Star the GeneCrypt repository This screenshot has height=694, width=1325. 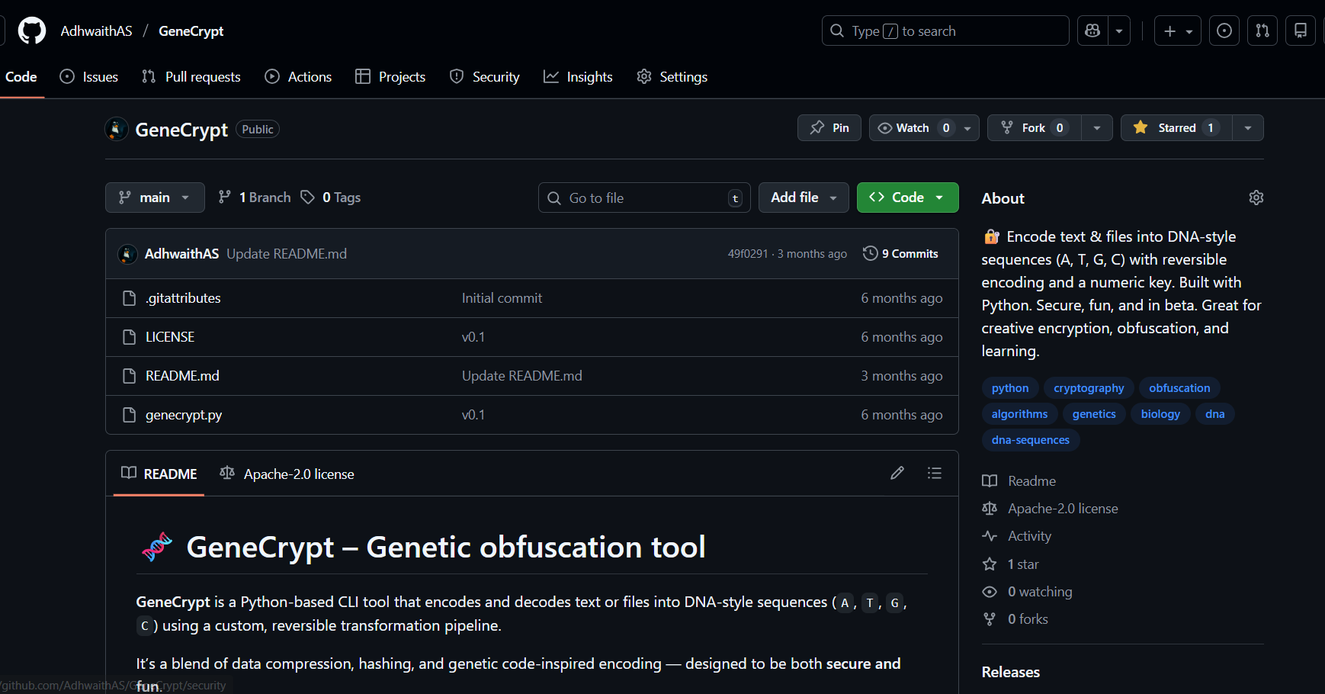coord(1174,127)
